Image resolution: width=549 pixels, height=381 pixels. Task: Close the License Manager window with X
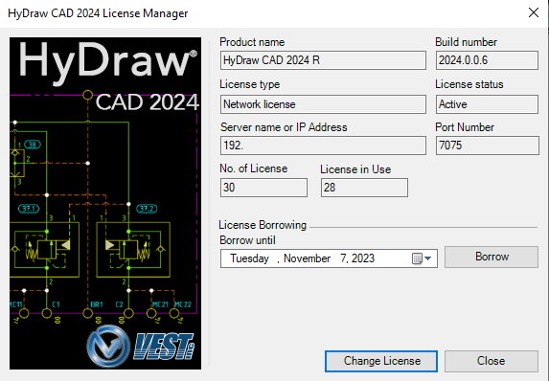[534, 13]
